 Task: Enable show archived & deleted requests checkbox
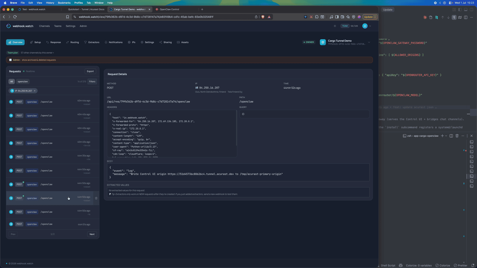pyautogui.click(x=10, y=60)
